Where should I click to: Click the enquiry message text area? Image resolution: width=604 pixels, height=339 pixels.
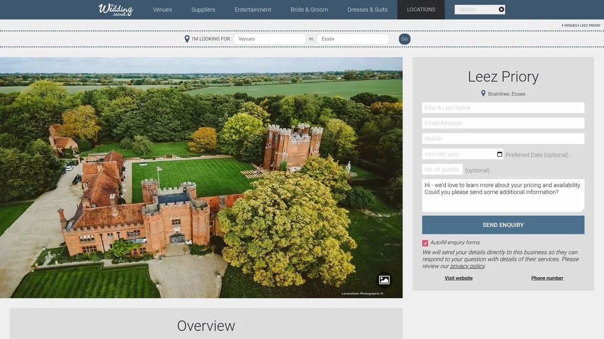(x=503, y=195)
